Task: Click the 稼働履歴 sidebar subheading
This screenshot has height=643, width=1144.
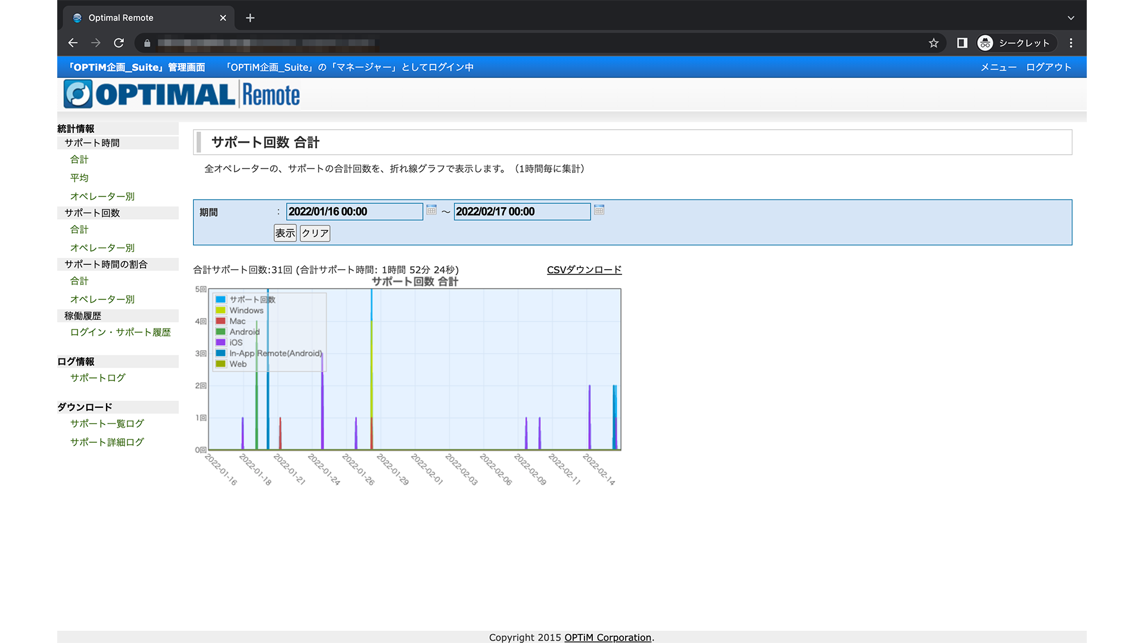Action: pos(83,316)
